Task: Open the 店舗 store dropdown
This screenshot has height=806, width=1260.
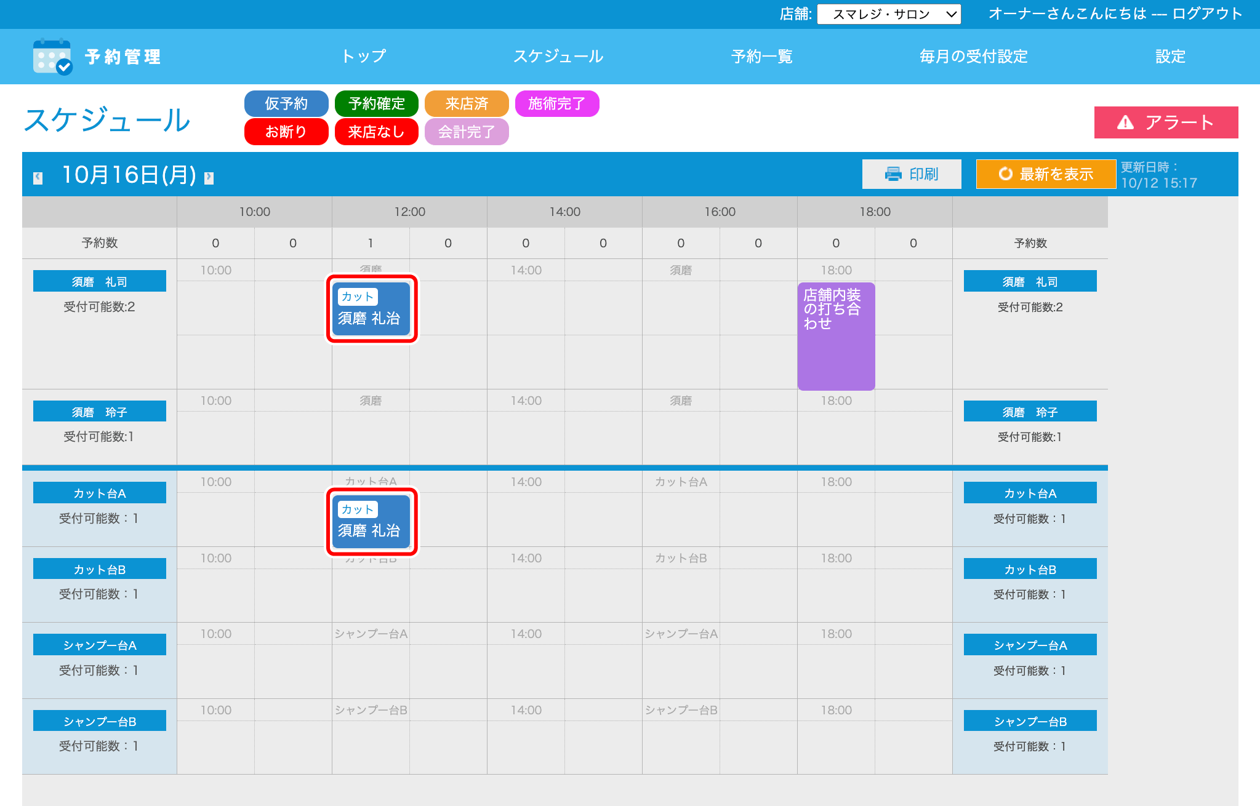Action: (x=889, y=14)
